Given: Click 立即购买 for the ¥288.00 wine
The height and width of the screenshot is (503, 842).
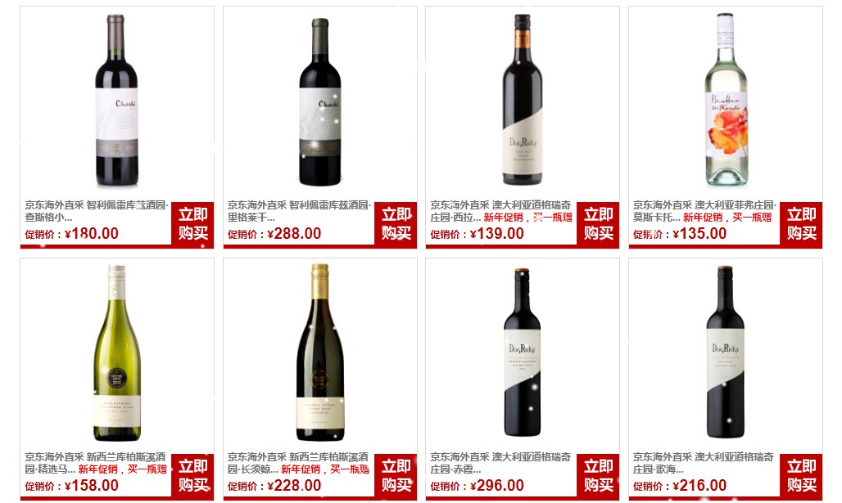Looking at the screenshot, I should [x=396, y=224].
